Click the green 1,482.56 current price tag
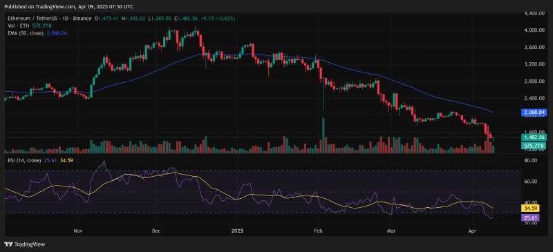The image size is (553, 252). [x=533, y=137]
